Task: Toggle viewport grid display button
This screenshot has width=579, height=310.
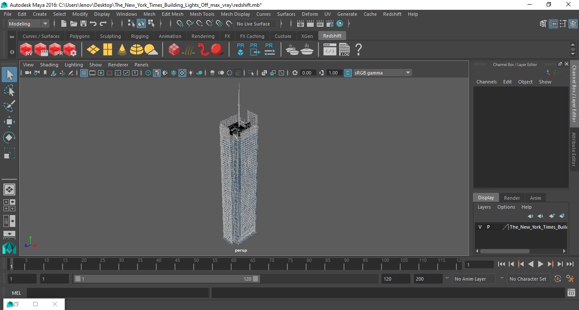Action: [84, 73]
